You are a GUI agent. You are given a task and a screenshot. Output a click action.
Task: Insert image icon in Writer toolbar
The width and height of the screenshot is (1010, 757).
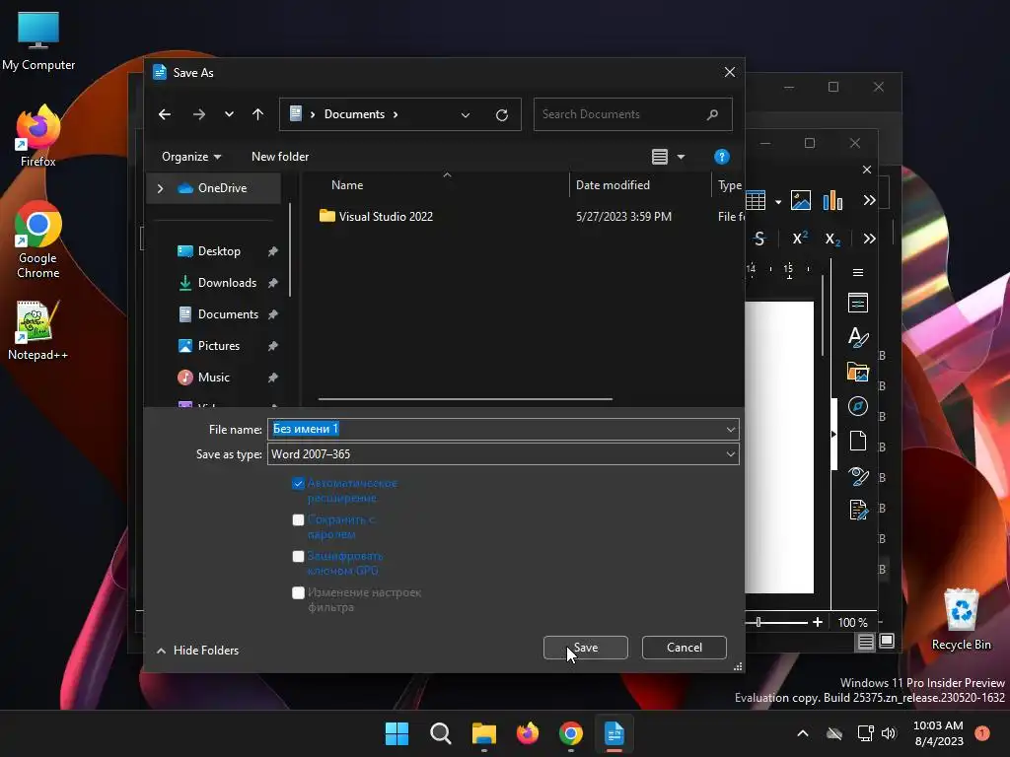coord(801,201)
